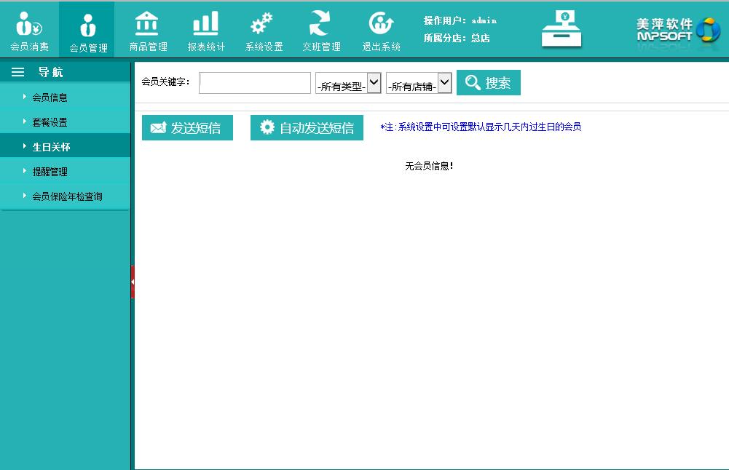Open 交班管理 shift handover icon

pyautogui.click(x=320, y=30)
